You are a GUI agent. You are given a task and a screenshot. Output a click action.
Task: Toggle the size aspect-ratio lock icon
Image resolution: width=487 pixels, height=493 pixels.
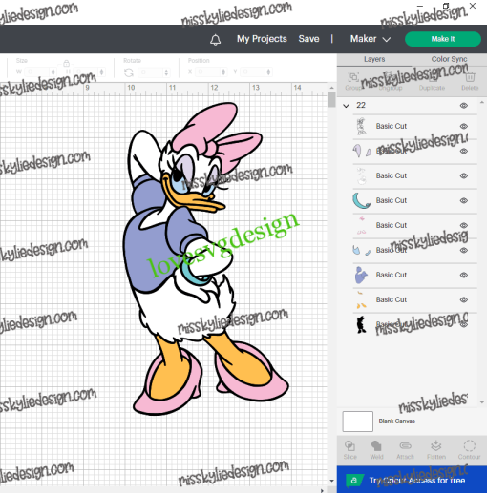click(66, 63)
